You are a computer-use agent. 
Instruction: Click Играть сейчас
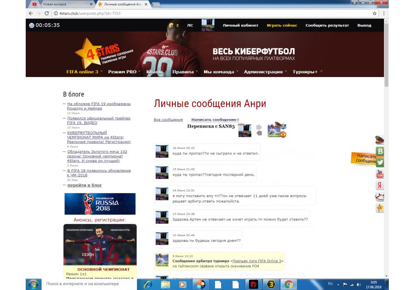pyautogui.click(x=282, y=25)
